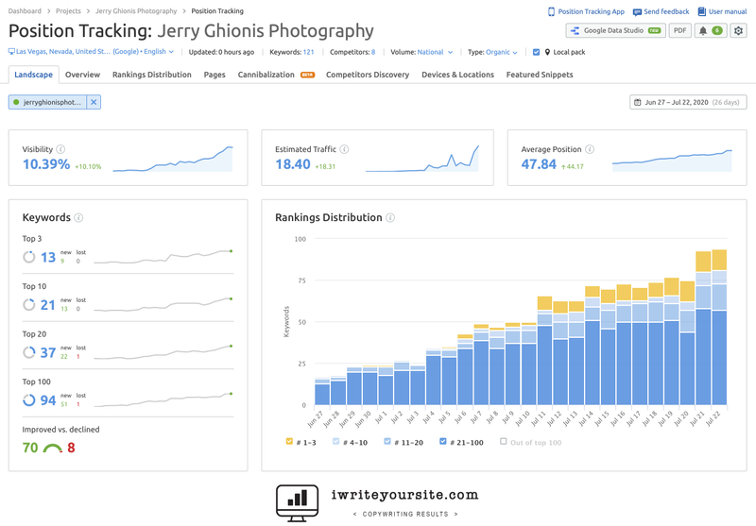The image size is (756, 526).
Task: Select the Landscape tab
Action: [x=34, y=75]
